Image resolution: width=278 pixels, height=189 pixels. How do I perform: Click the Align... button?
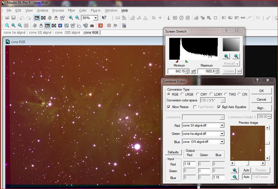click(x=261, y=108)
